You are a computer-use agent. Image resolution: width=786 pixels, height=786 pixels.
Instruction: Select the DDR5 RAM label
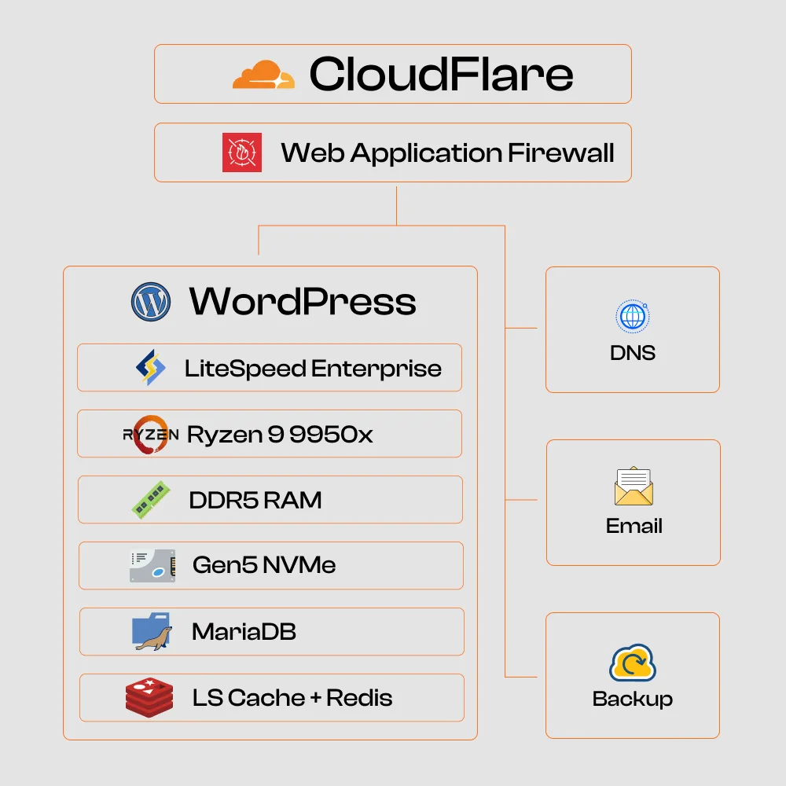(x=255, y=500)
